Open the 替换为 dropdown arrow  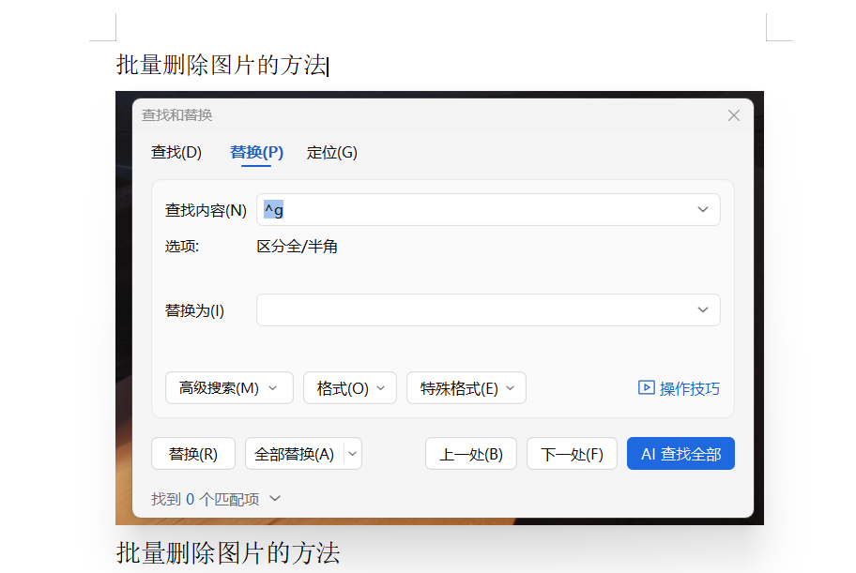click(703, 310)
